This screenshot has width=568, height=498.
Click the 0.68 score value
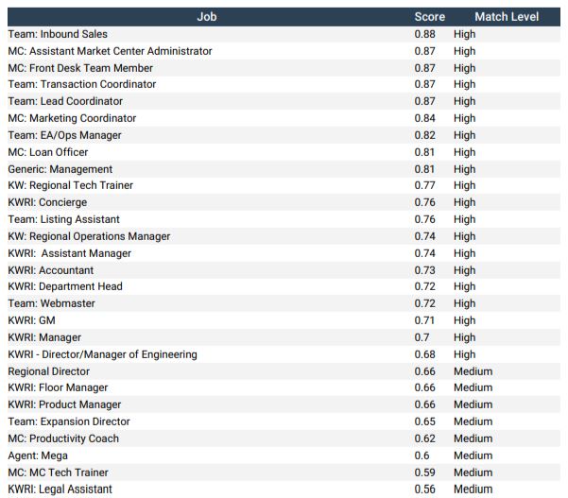pos(424,354)
